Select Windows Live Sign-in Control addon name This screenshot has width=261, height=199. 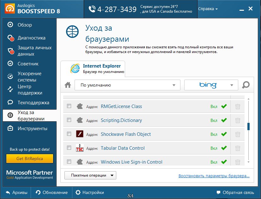[x=131, y=162]
